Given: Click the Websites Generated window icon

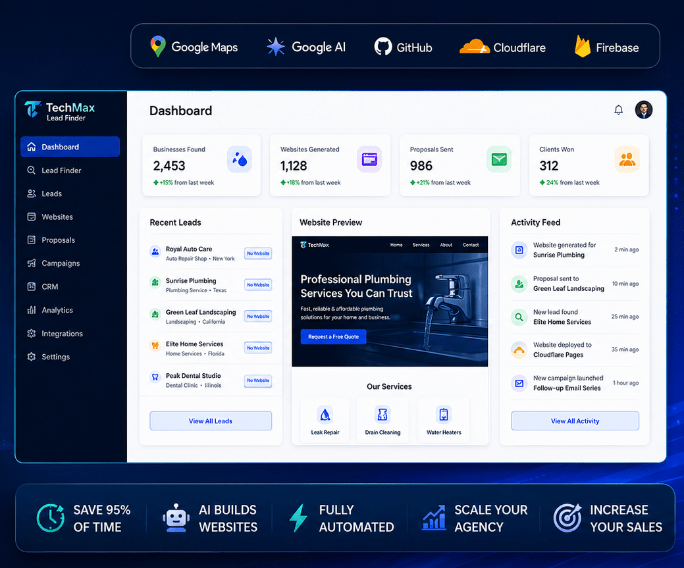Looking at the screenshot, I should 369,159.
